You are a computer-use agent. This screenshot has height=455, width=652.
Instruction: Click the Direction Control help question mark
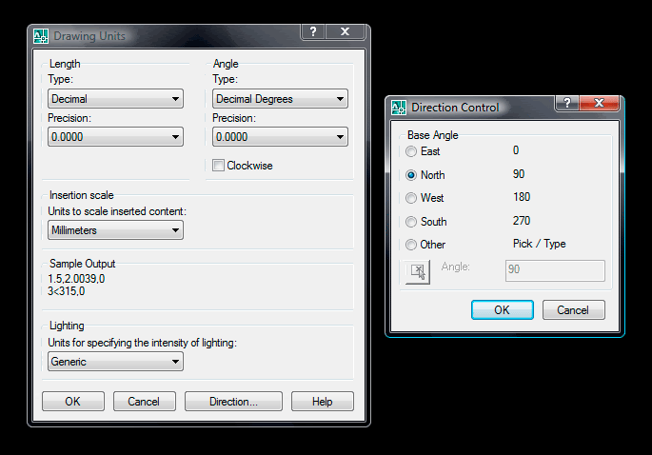[566, 102]
